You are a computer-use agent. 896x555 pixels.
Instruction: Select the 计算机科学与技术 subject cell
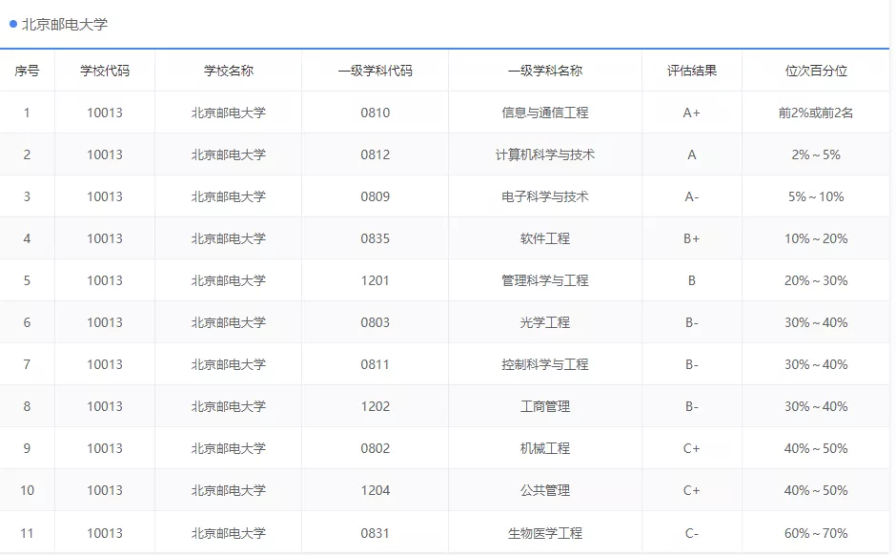[545, 154]
